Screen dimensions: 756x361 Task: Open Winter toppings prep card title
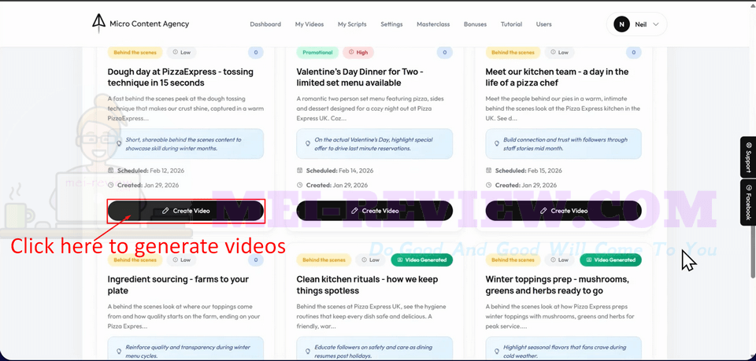[x=557, y=285]
